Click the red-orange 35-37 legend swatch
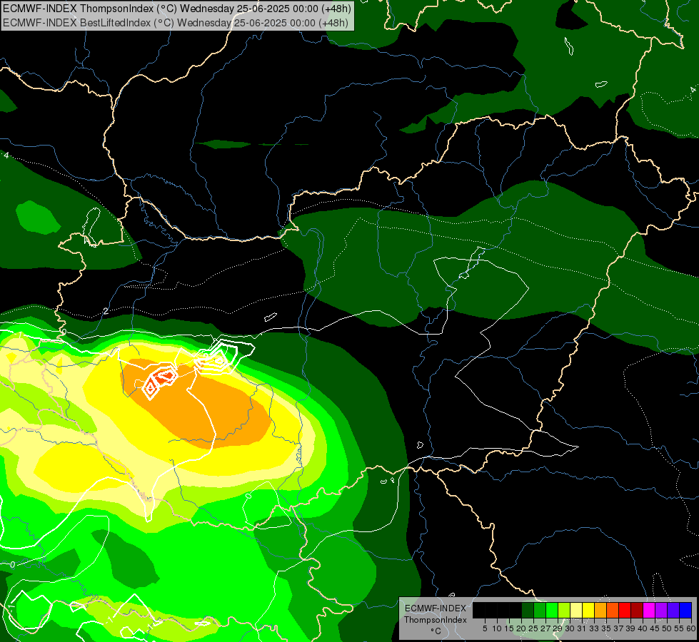Viewport: 699px width, 642px height. pyautogui.click(x=613, y=610)
